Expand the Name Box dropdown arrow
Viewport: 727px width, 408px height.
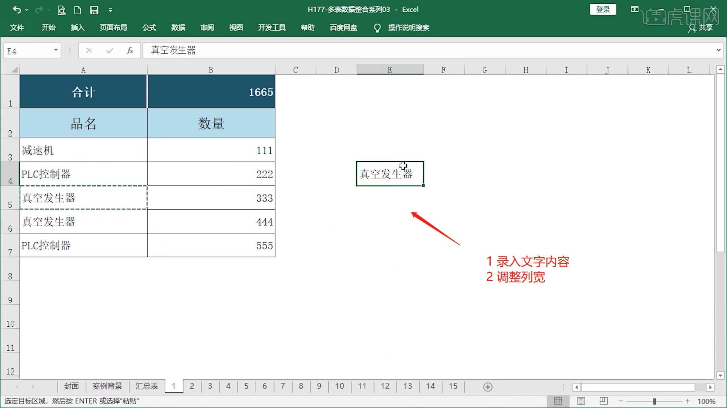56,50
